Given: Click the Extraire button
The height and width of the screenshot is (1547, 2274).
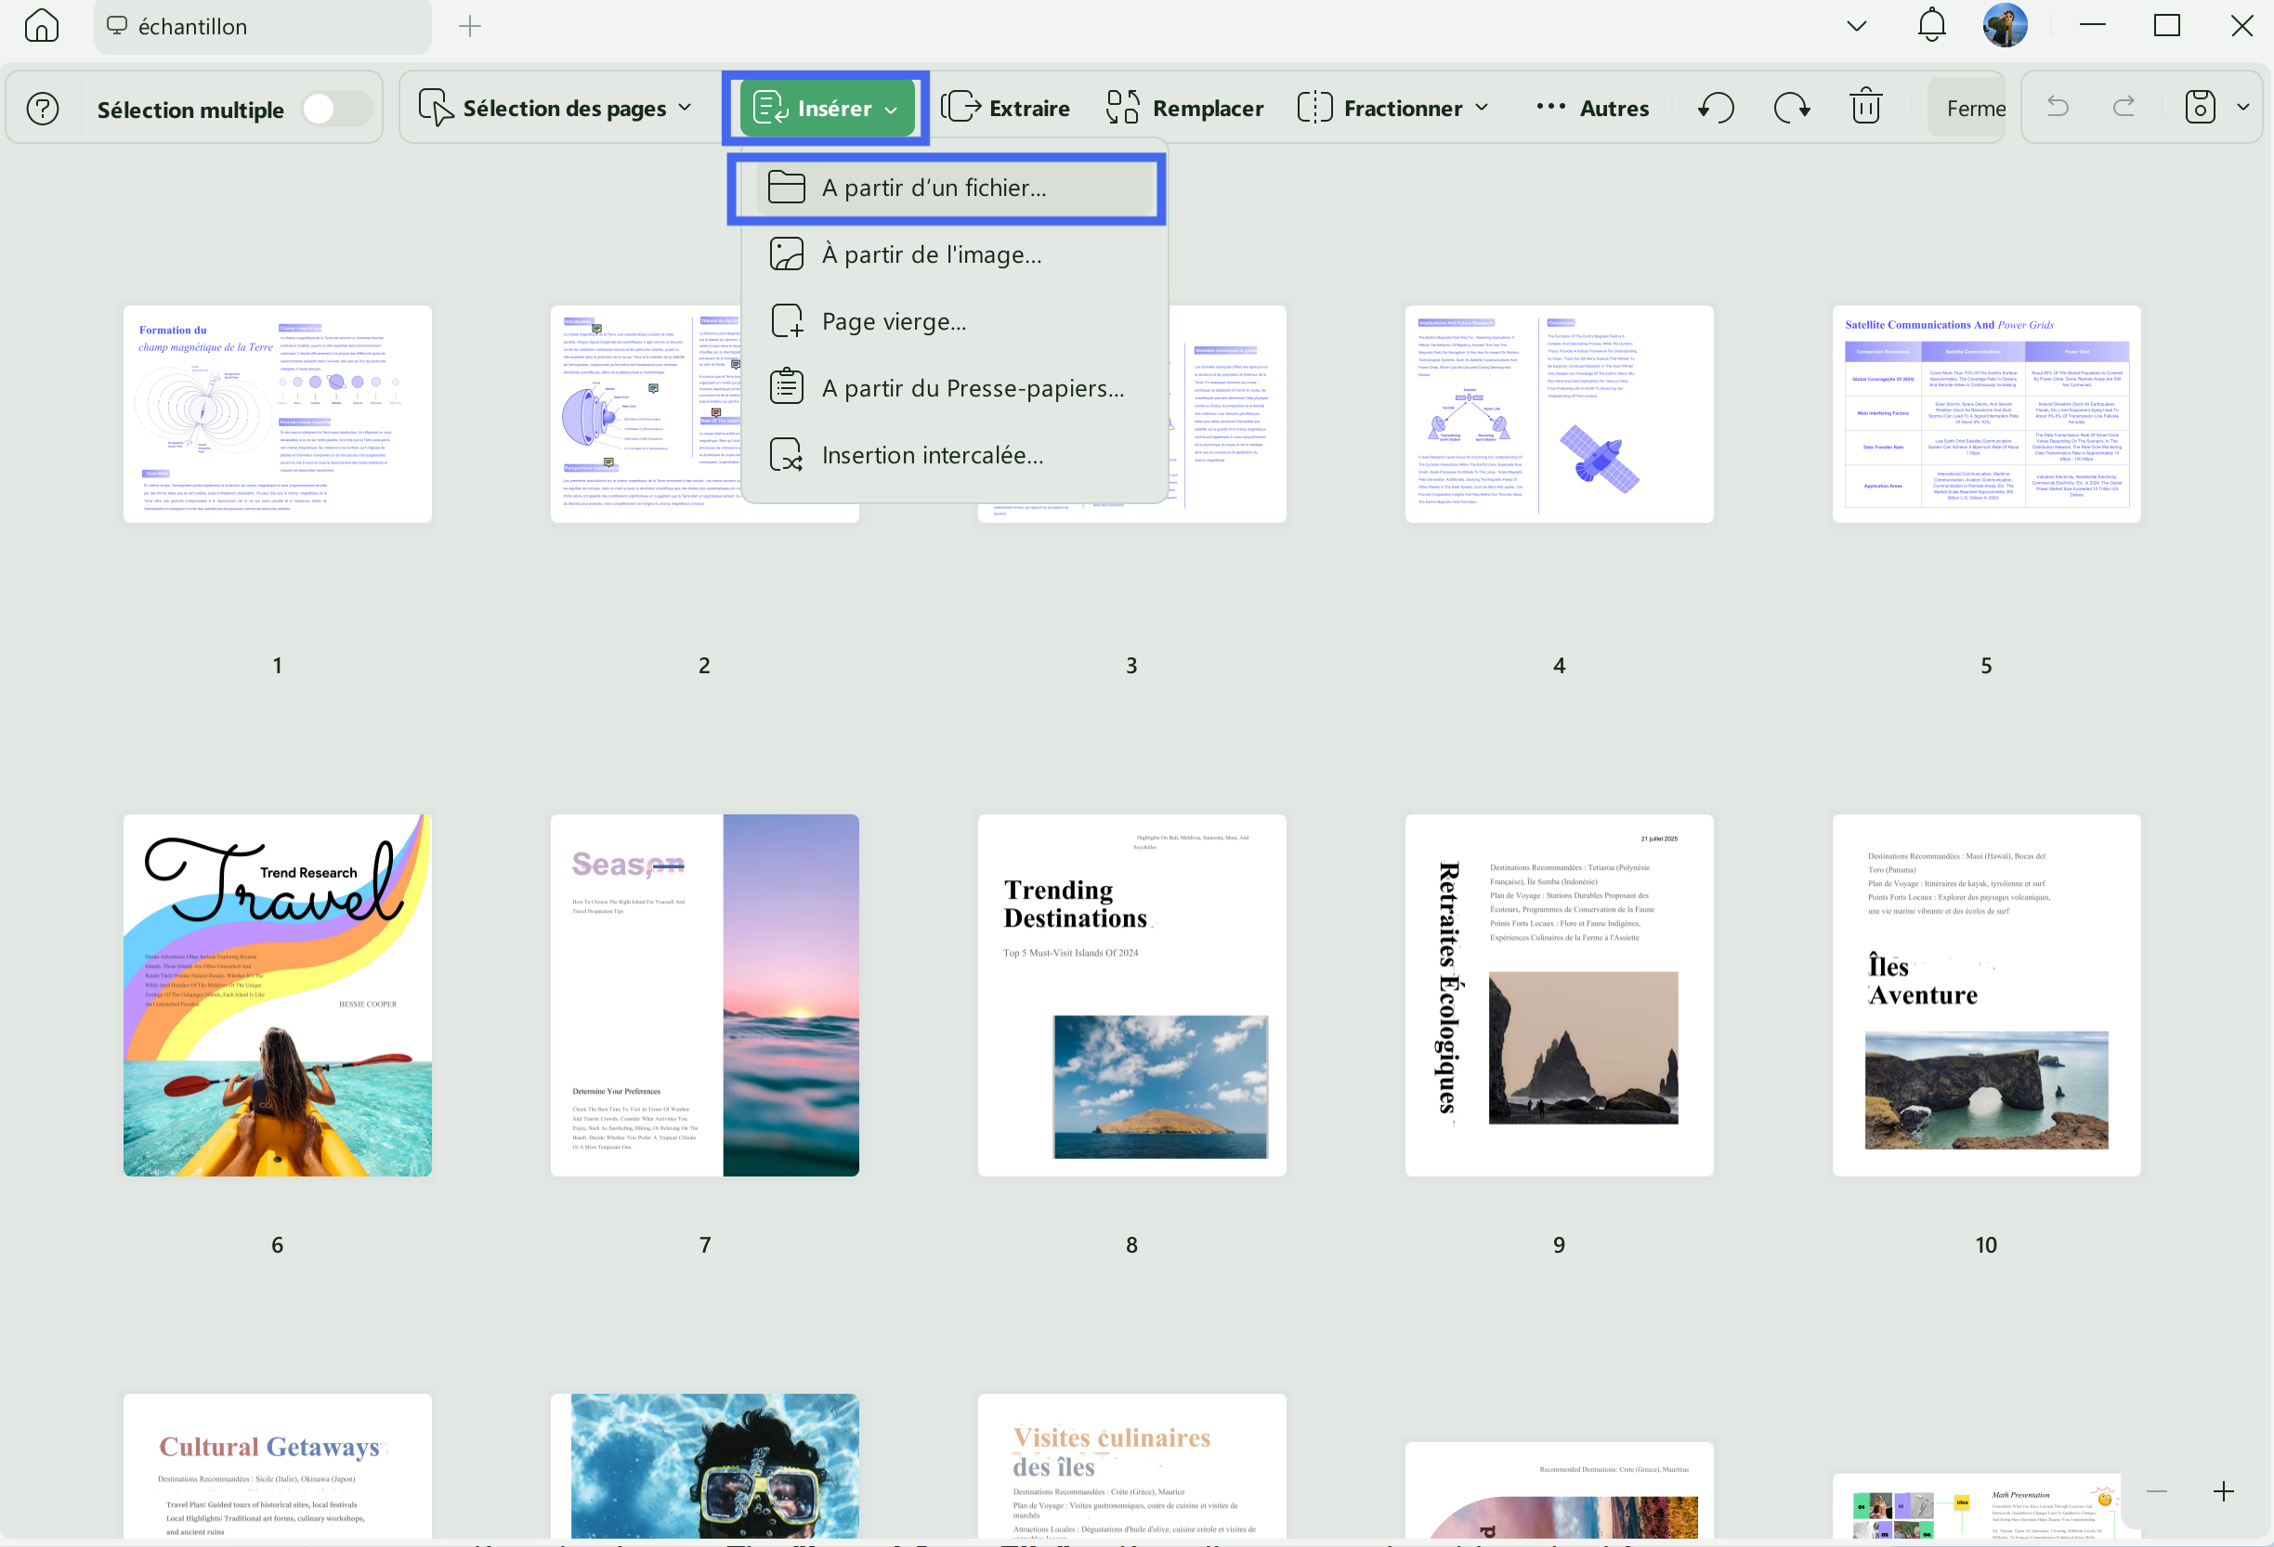Looking at the screenshot, I should tap(1006, 108).
